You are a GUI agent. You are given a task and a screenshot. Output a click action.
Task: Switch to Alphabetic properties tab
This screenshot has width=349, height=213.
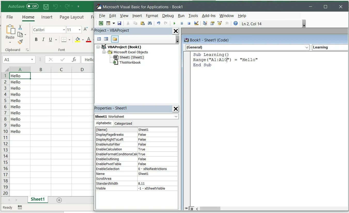point(104,123)
